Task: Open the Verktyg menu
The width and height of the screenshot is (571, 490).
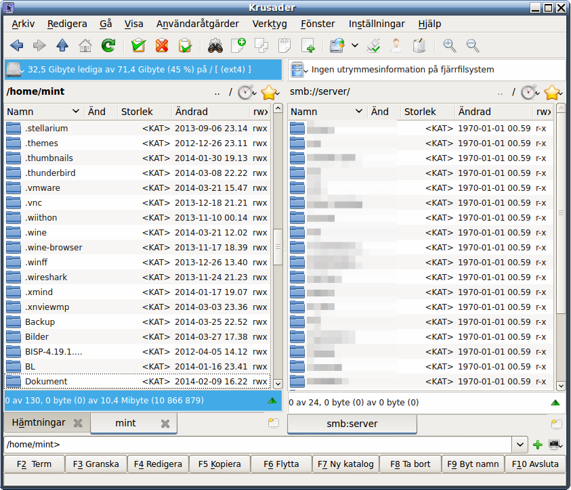Action: click(270, 24)
